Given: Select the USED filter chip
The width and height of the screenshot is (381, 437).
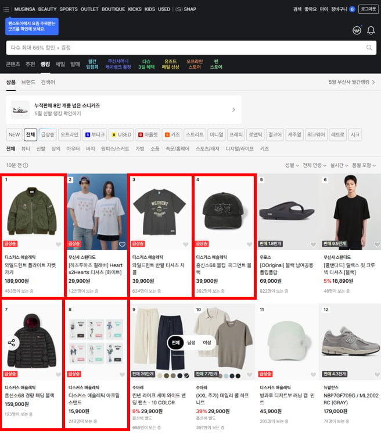Looking at the screenshot, I should (x=121, y=134).
